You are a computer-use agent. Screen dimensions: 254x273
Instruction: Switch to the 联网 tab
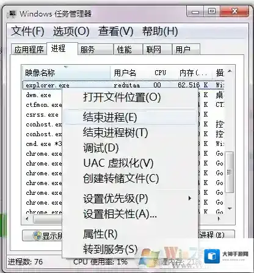[x=157, y=49]
